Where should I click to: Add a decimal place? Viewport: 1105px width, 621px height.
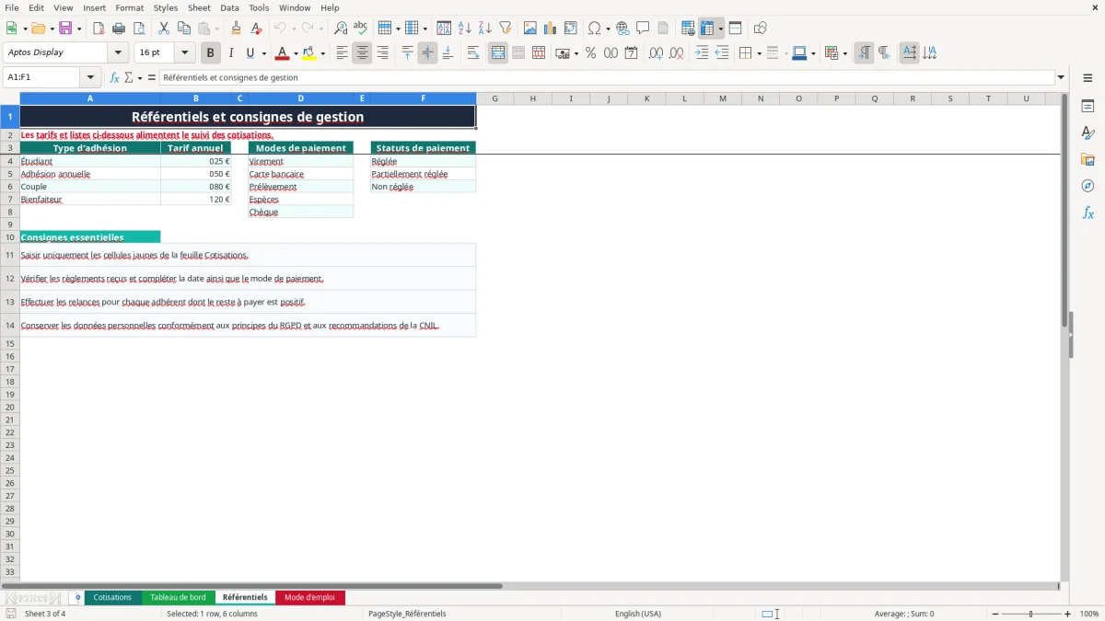point(656,53)
